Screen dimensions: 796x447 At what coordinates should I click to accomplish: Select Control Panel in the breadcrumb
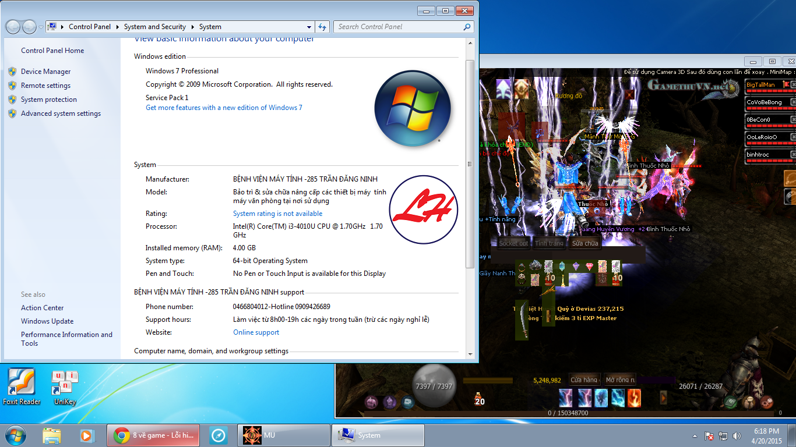[x=89, y=27]
